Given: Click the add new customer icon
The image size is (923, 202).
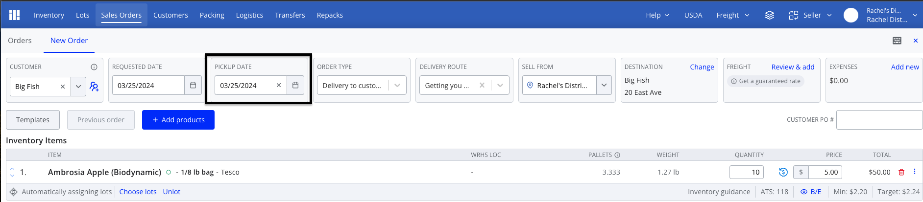Looking at the screenshot, I should (x=94, y=87).
